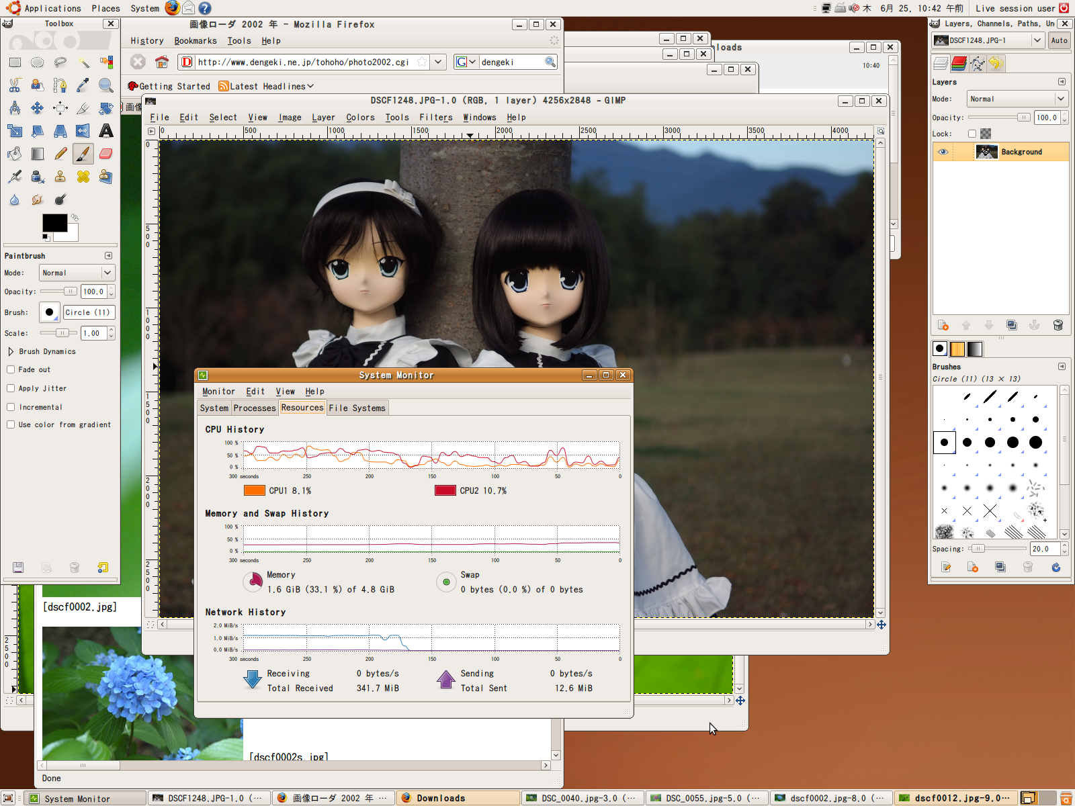
Task: Click the Firefox Home button
Action: [x=161, y=62]
